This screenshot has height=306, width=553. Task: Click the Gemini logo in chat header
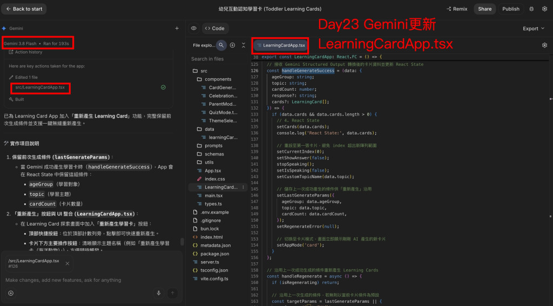coord(4,28)
